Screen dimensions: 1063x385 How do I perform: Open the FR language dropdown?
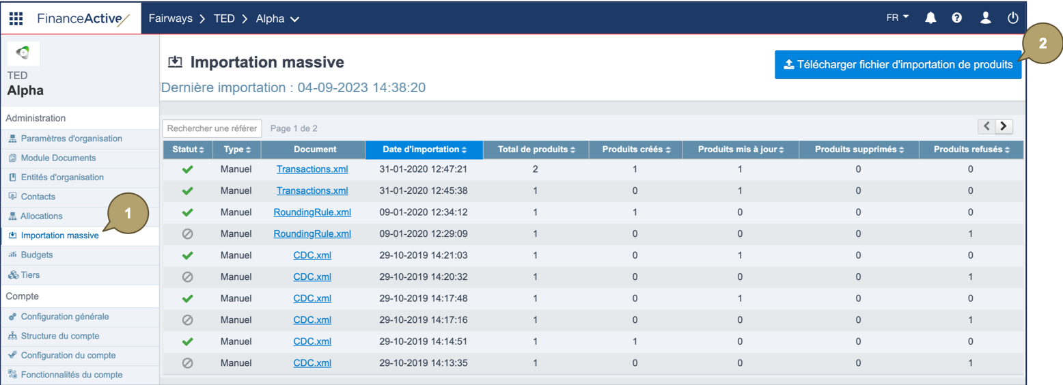pyautogui.click(x=898, y=18)
